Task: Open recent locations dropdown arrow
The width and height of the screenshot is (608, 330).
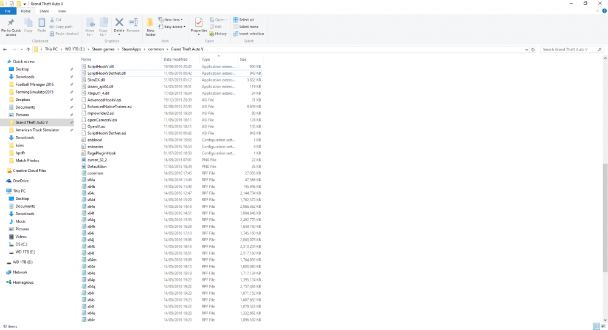Action: [x=21, y=50]
